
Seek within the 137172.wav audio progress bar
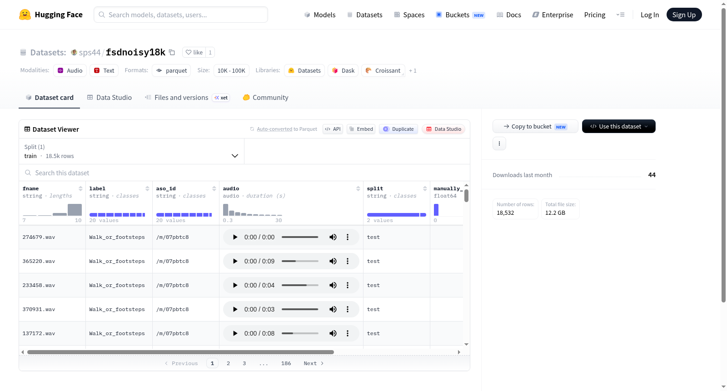(300, 333)
